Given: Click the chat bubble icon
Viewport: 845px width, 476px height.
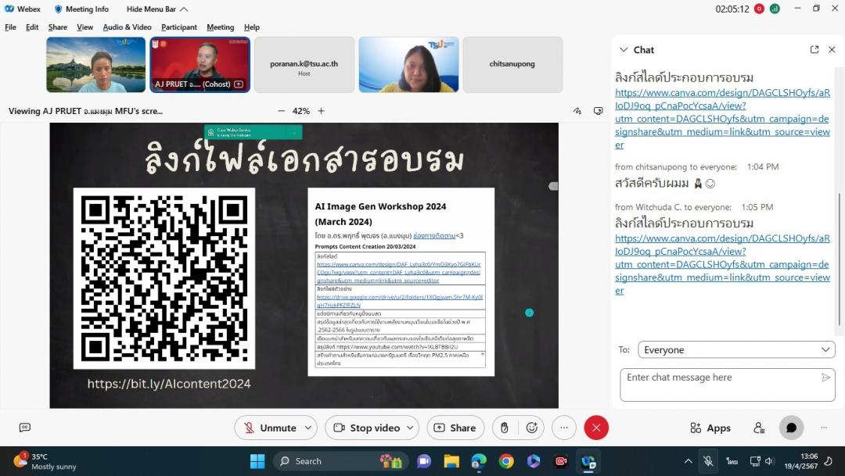Looking at the screenshot, I should tap(791, 428).
